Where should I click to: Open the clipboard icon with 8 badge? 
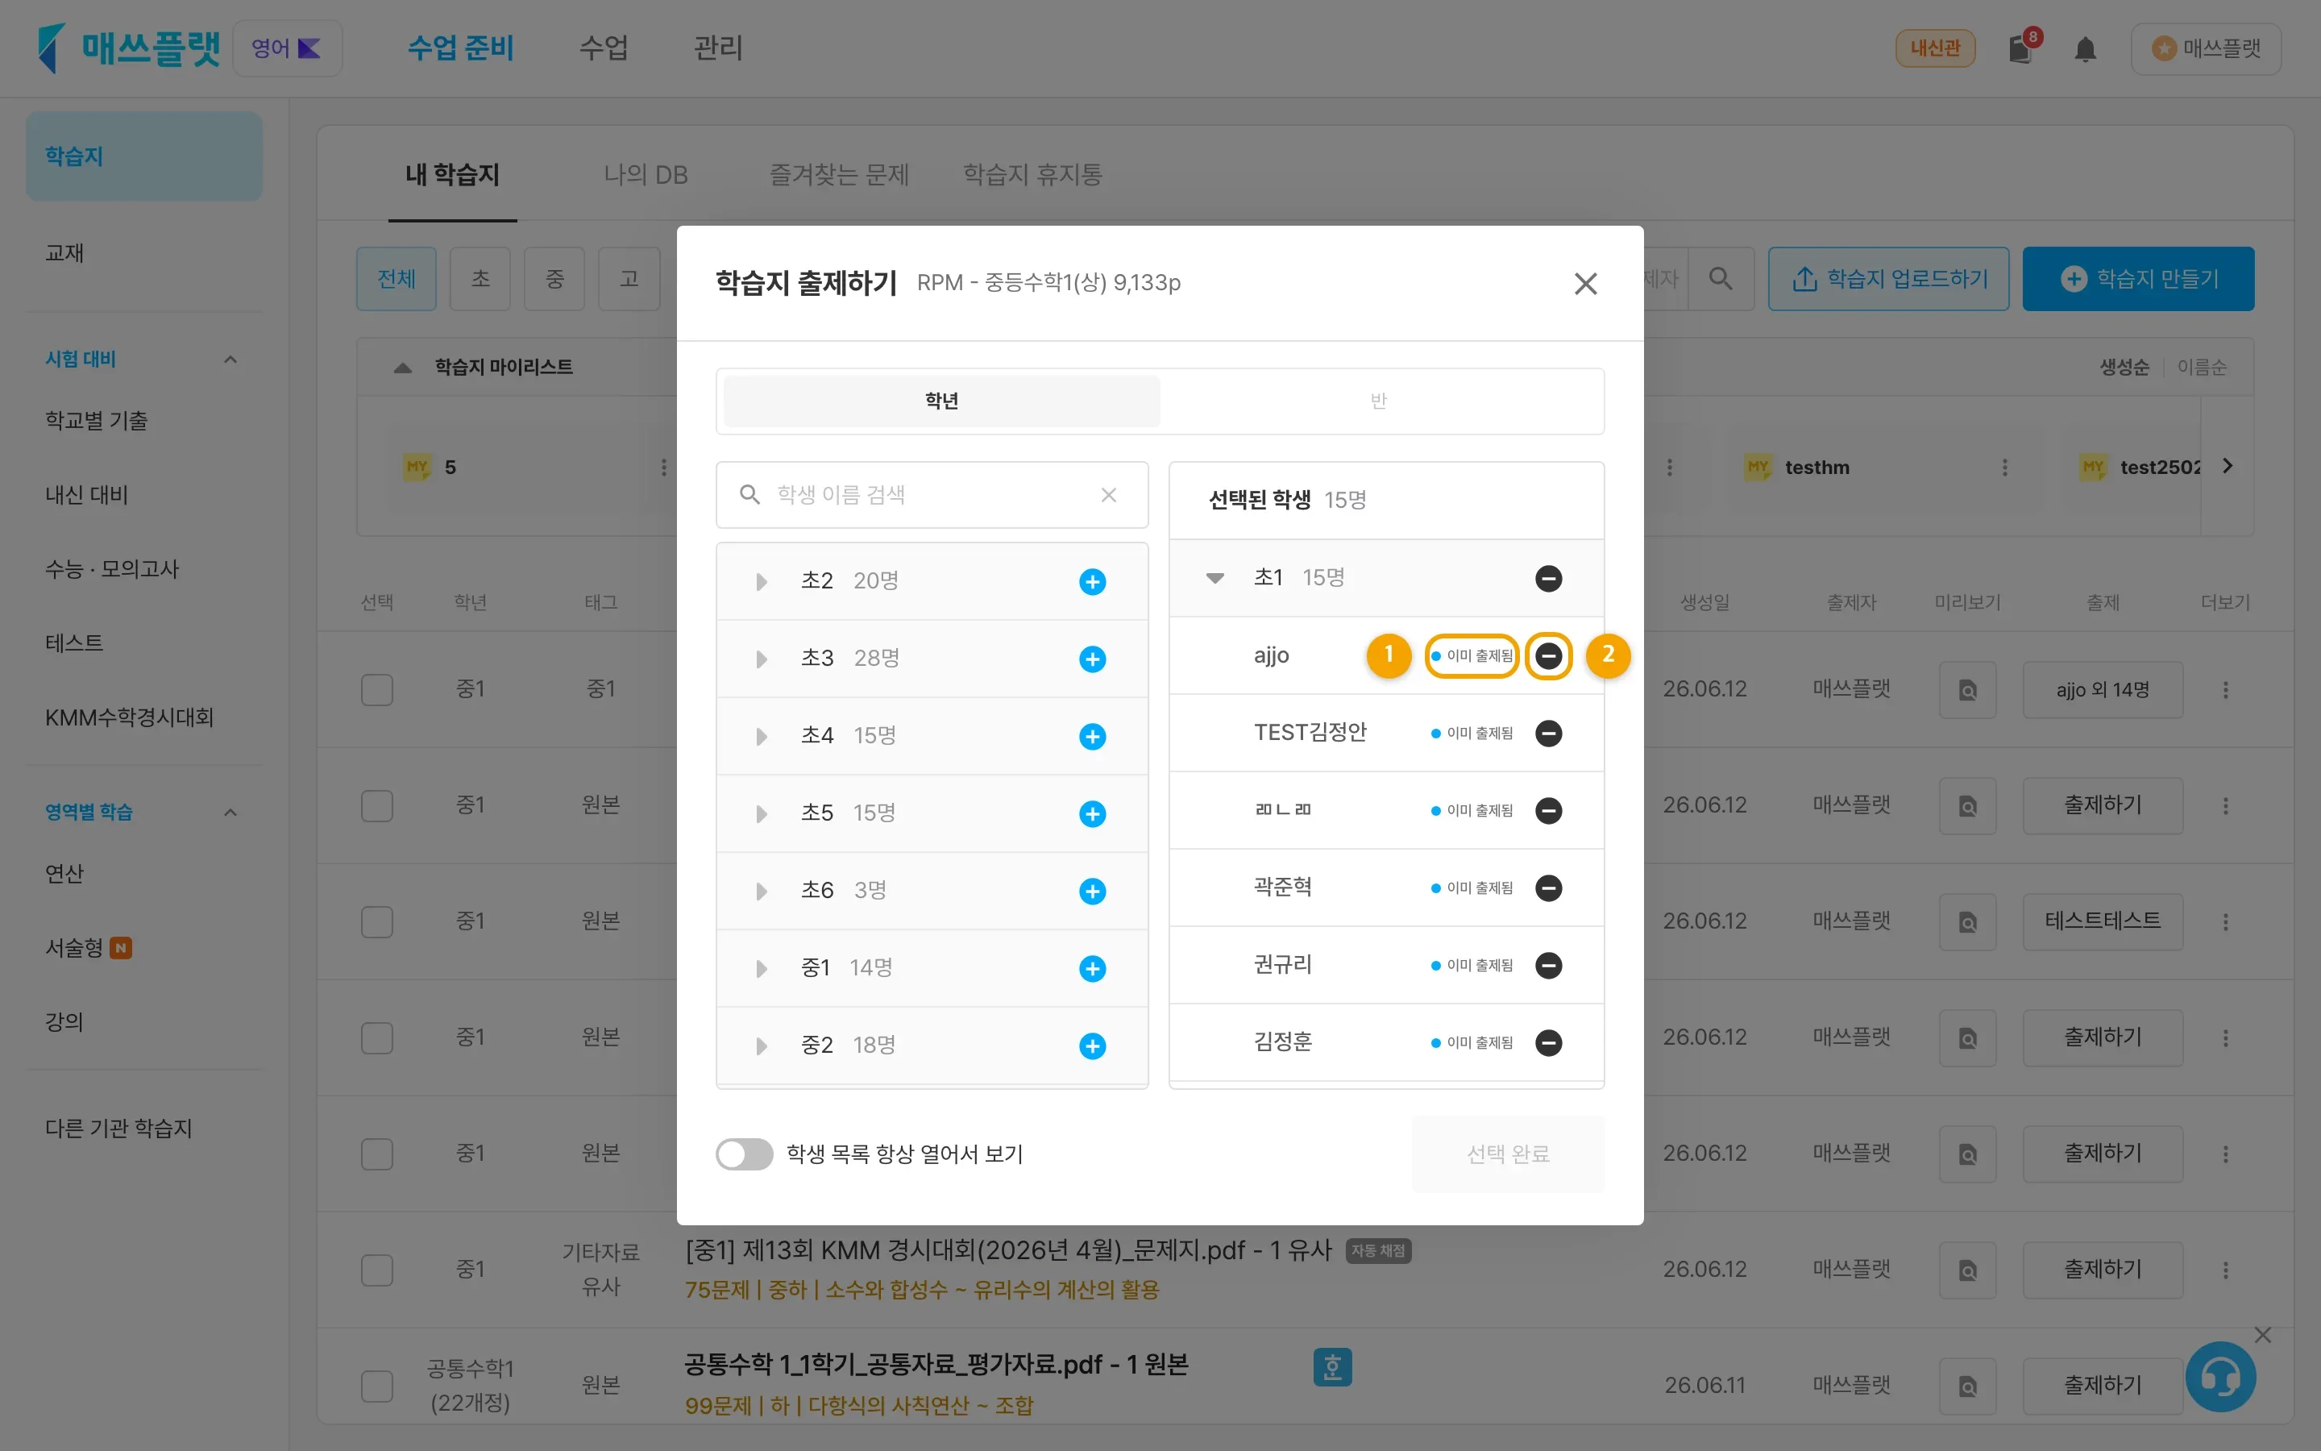[2022, 48]
